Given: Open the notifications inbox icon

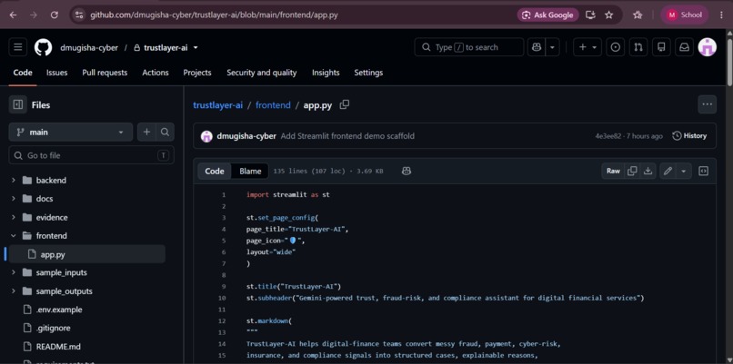Looking at the screenshot, I should [x=684, y=47].
